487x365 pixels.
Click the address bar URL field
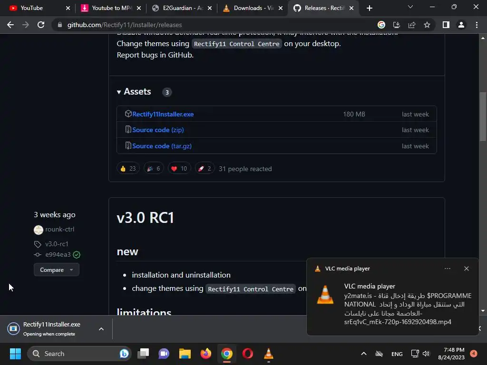coord(214,25)
